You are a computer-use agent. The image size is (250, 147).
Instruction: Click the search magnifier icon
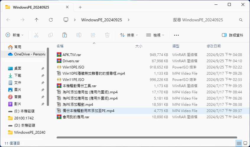(241, 20)
